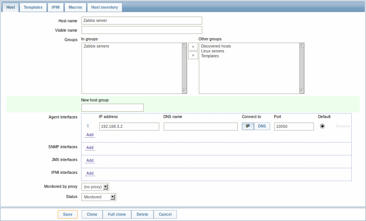Click the Other groups list scrollbar track
This screenshot has width=366, height=221.
coord(301,68)
